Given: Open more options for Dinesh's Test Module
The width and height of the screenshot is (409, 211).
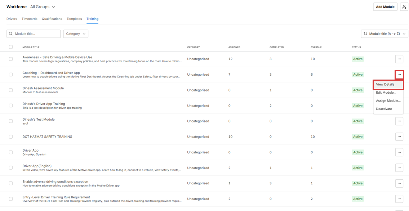Looking at the screenshot, I should coord(399,121).
